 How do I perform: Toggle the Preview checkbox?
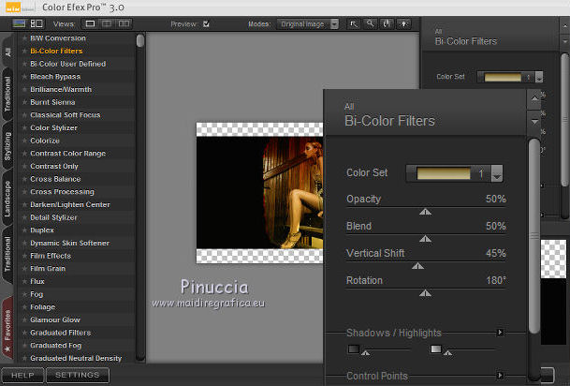point(206,23)
